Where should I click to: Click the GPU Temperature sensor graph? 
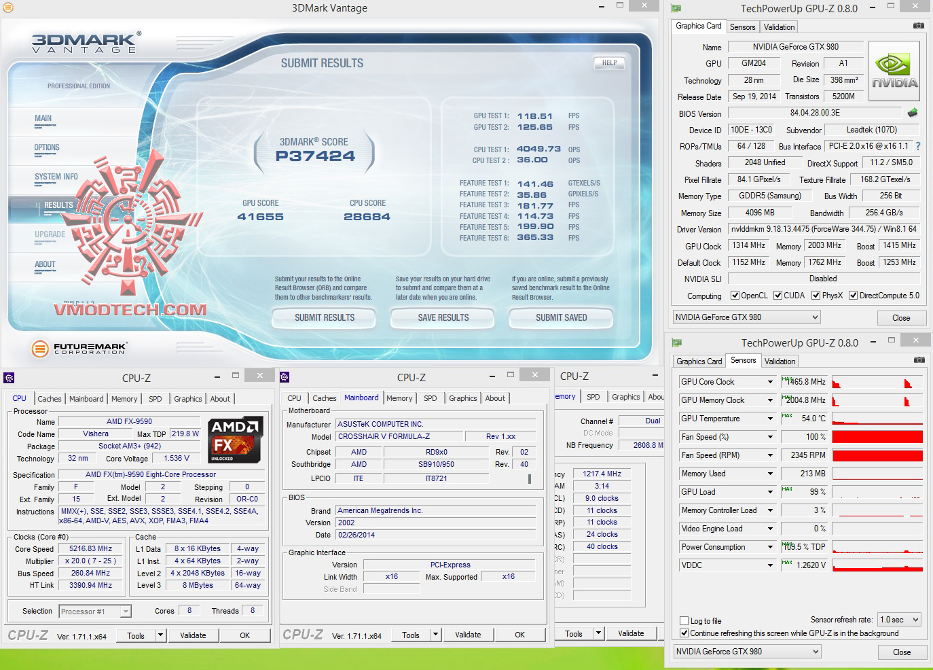(877, 419)
